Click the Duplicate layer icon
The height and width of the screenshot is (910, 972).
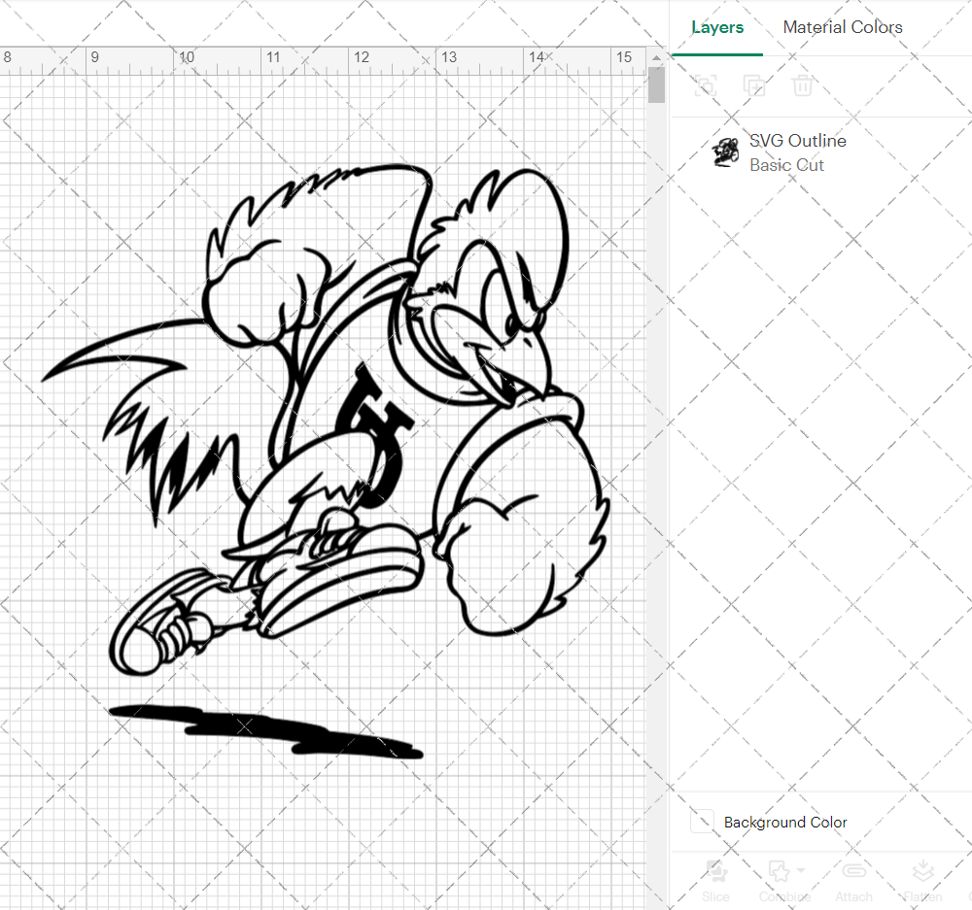(x=754, y=84)
